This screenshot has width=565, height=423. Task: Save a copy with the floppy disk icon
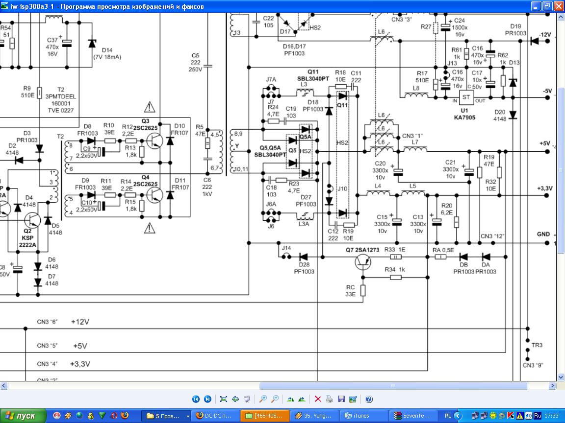[x=341, y=399]
